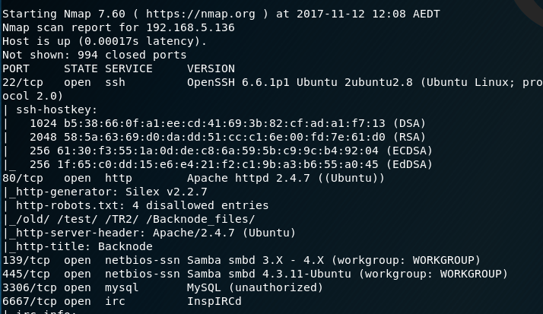Image resolution: width=543 pixels, height=314 pixels.
Task: Click the http-generator Silex v2.2.7 line
Action: pyautogui.click(x=112, y=192)
